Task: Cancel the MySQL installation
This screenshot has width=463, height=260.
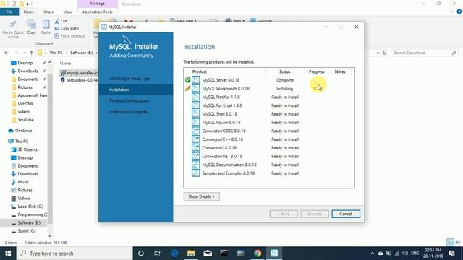Action: (x=346, y=214)
